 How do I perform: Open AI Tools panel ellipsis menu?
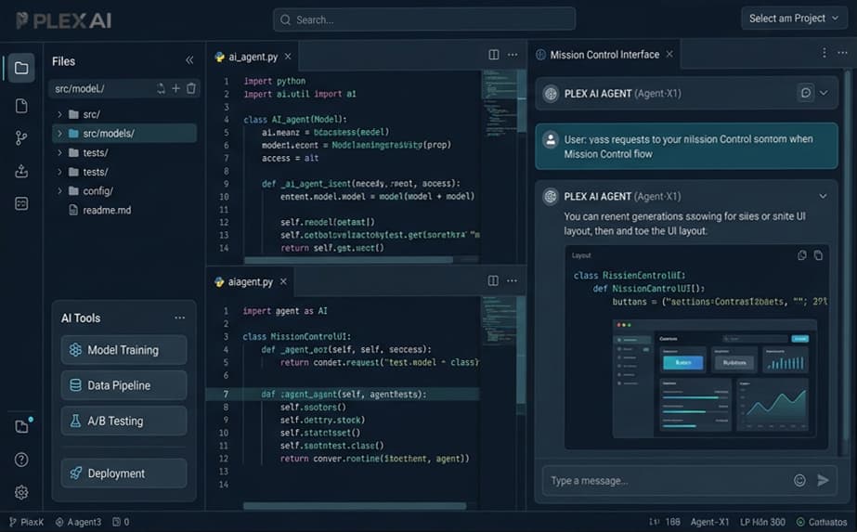(x=180, y=318)
